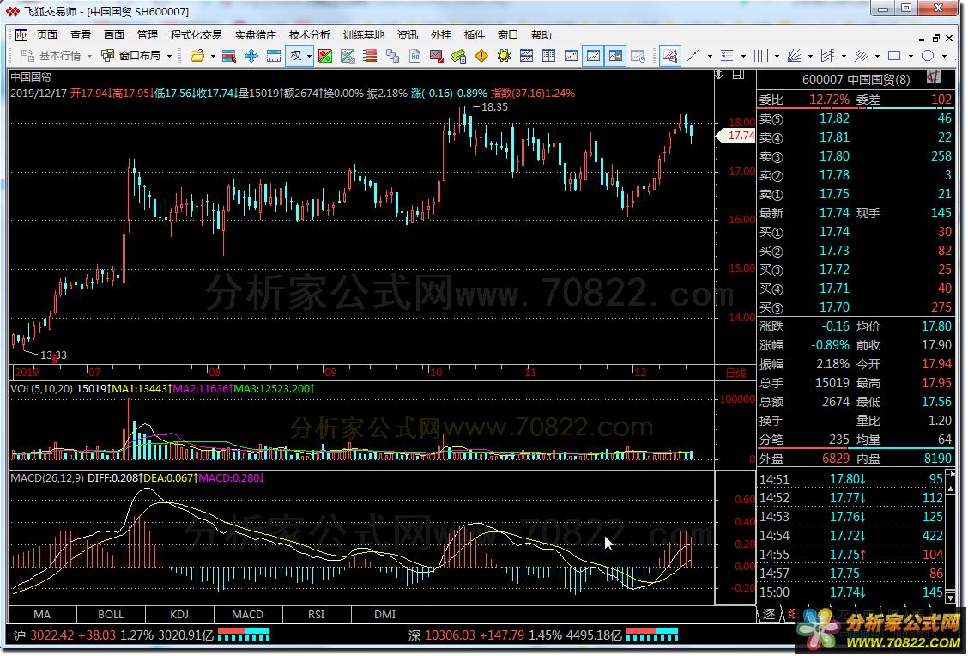Screen dimensions: 968x656
Task: Open the 查看 menu
Action: click(x=81, y=35)
